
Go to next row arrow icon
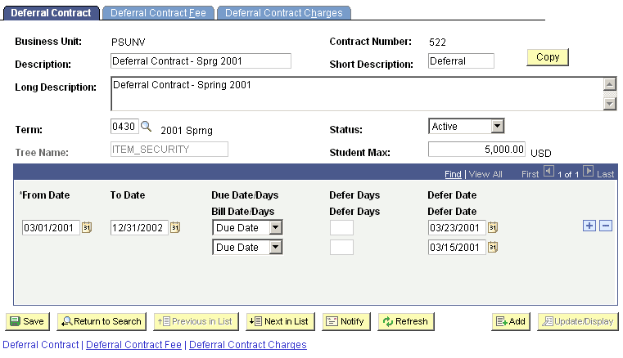(x=588, y=172)
